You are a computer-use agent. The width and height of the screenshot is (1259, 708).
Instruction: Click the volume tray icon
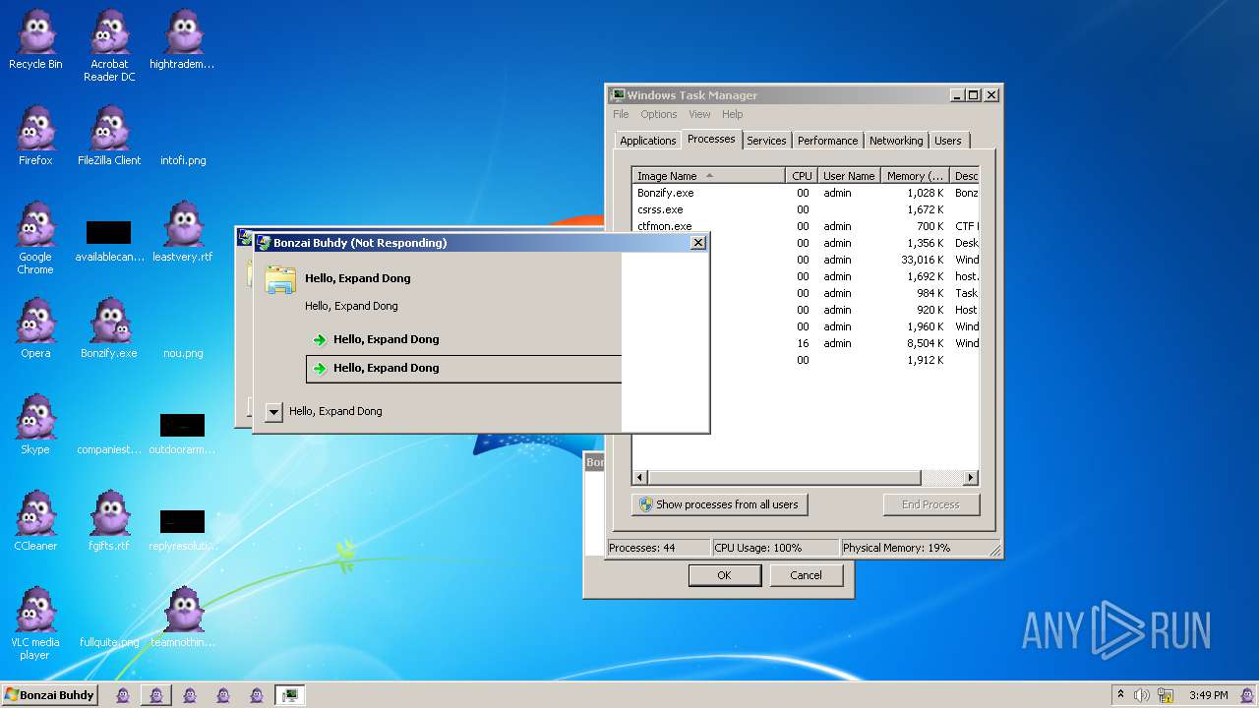pyautogui.click(x=1142, y=695)
